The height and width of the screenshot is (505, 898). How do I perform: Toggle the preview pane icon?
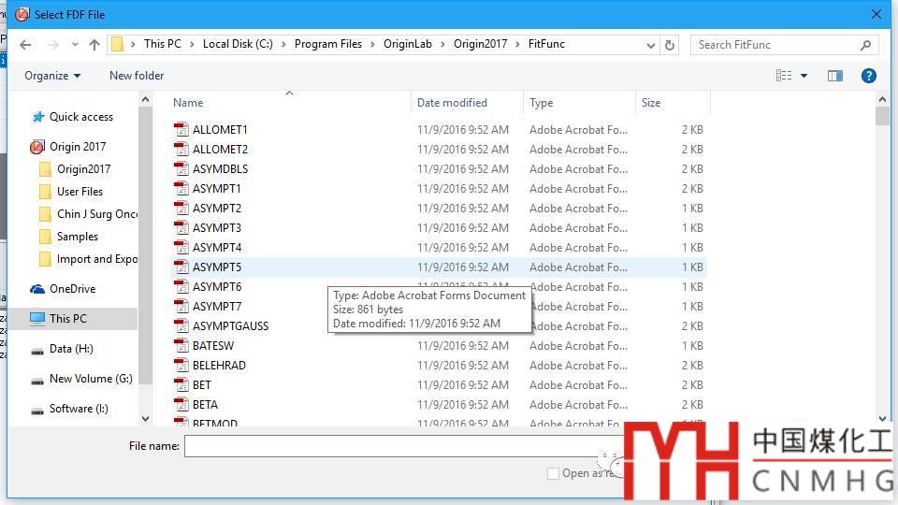coord(835,76)
